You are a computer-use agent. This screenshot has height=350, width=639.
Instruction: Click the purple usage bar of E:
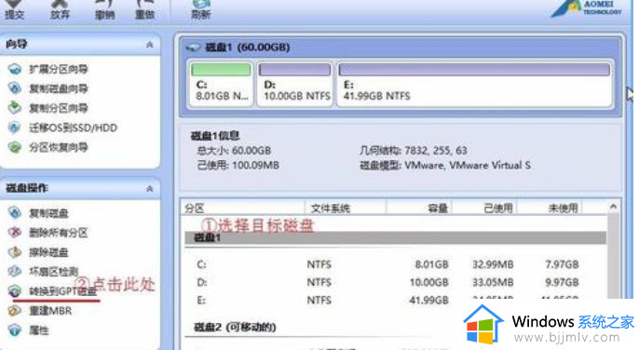(x=475, y=70)
